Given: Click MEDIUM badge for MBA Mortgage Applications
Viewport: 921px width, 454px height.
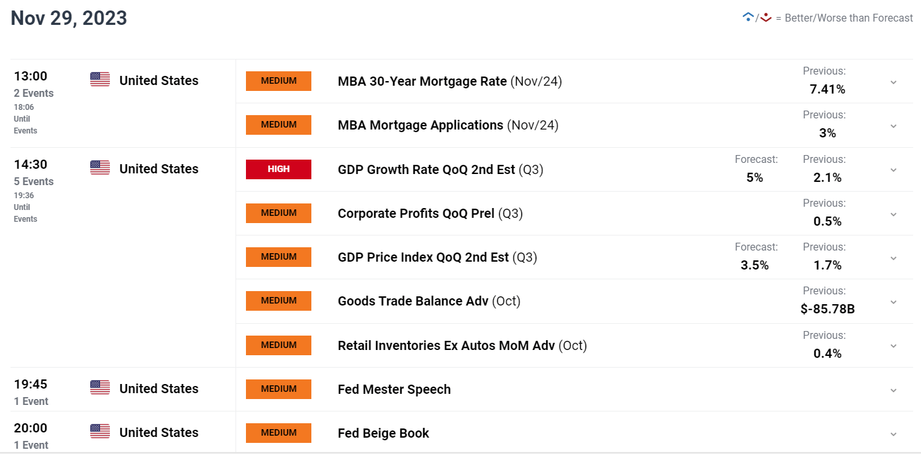Looking at the screenshot, I should click(279, 125).
